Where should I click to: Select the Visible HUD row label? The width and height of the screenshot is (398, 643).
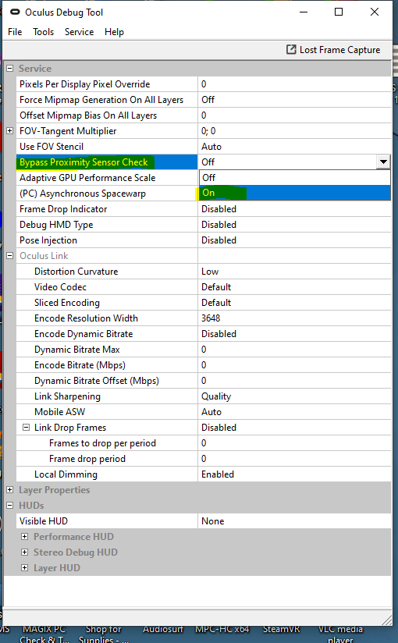pyautogui.click(x=44, y=520)
